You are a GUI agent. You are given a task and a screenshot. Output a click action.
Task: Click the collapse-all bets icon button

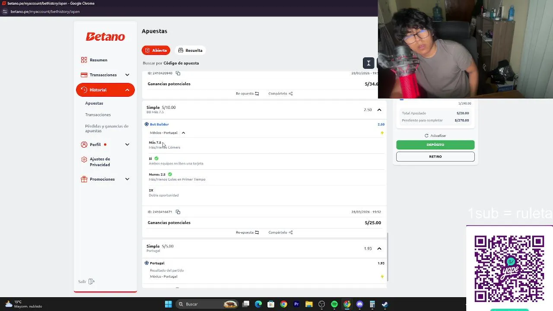coord(369,63)
